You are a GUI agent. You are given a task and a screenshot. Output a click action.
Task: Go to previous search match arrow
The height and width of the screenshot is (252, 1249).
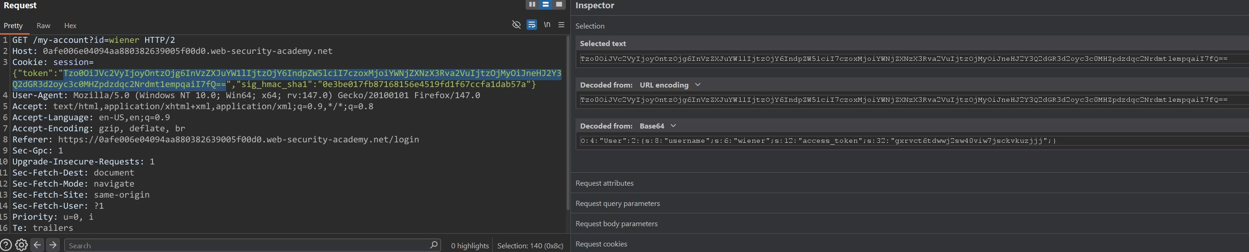pyautogui.click(x=37, y=245)
